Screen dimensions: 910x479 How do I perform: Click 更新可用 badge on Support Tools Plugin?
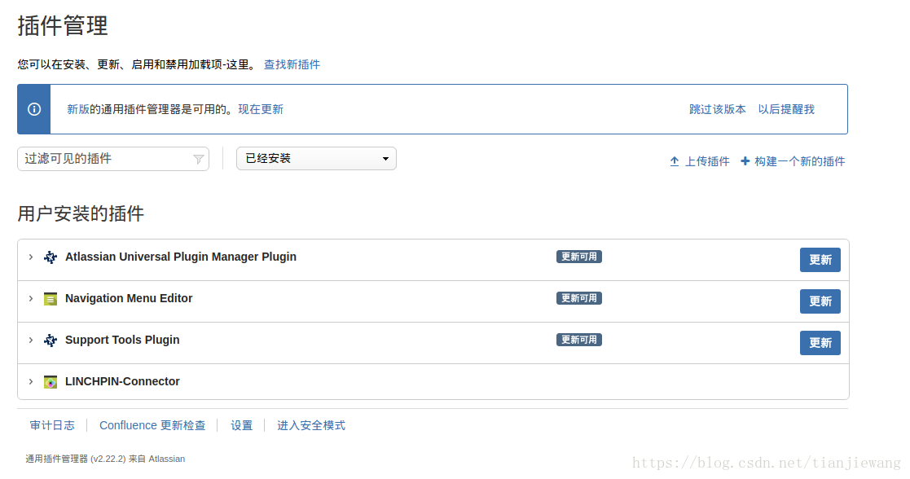click(x=578, y=340)
